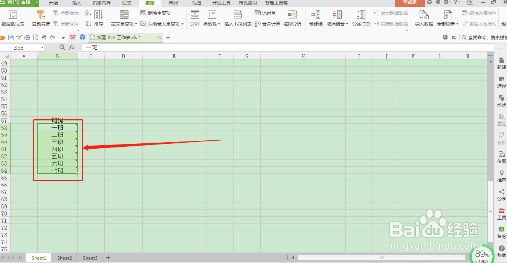
Task: Switch to the Sheet2 worksheet tab
Action: tap(64, 258)
